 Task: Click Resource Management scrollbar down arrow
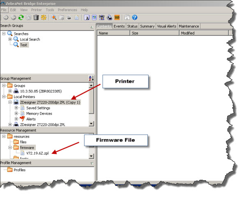(x=91, y=156)
